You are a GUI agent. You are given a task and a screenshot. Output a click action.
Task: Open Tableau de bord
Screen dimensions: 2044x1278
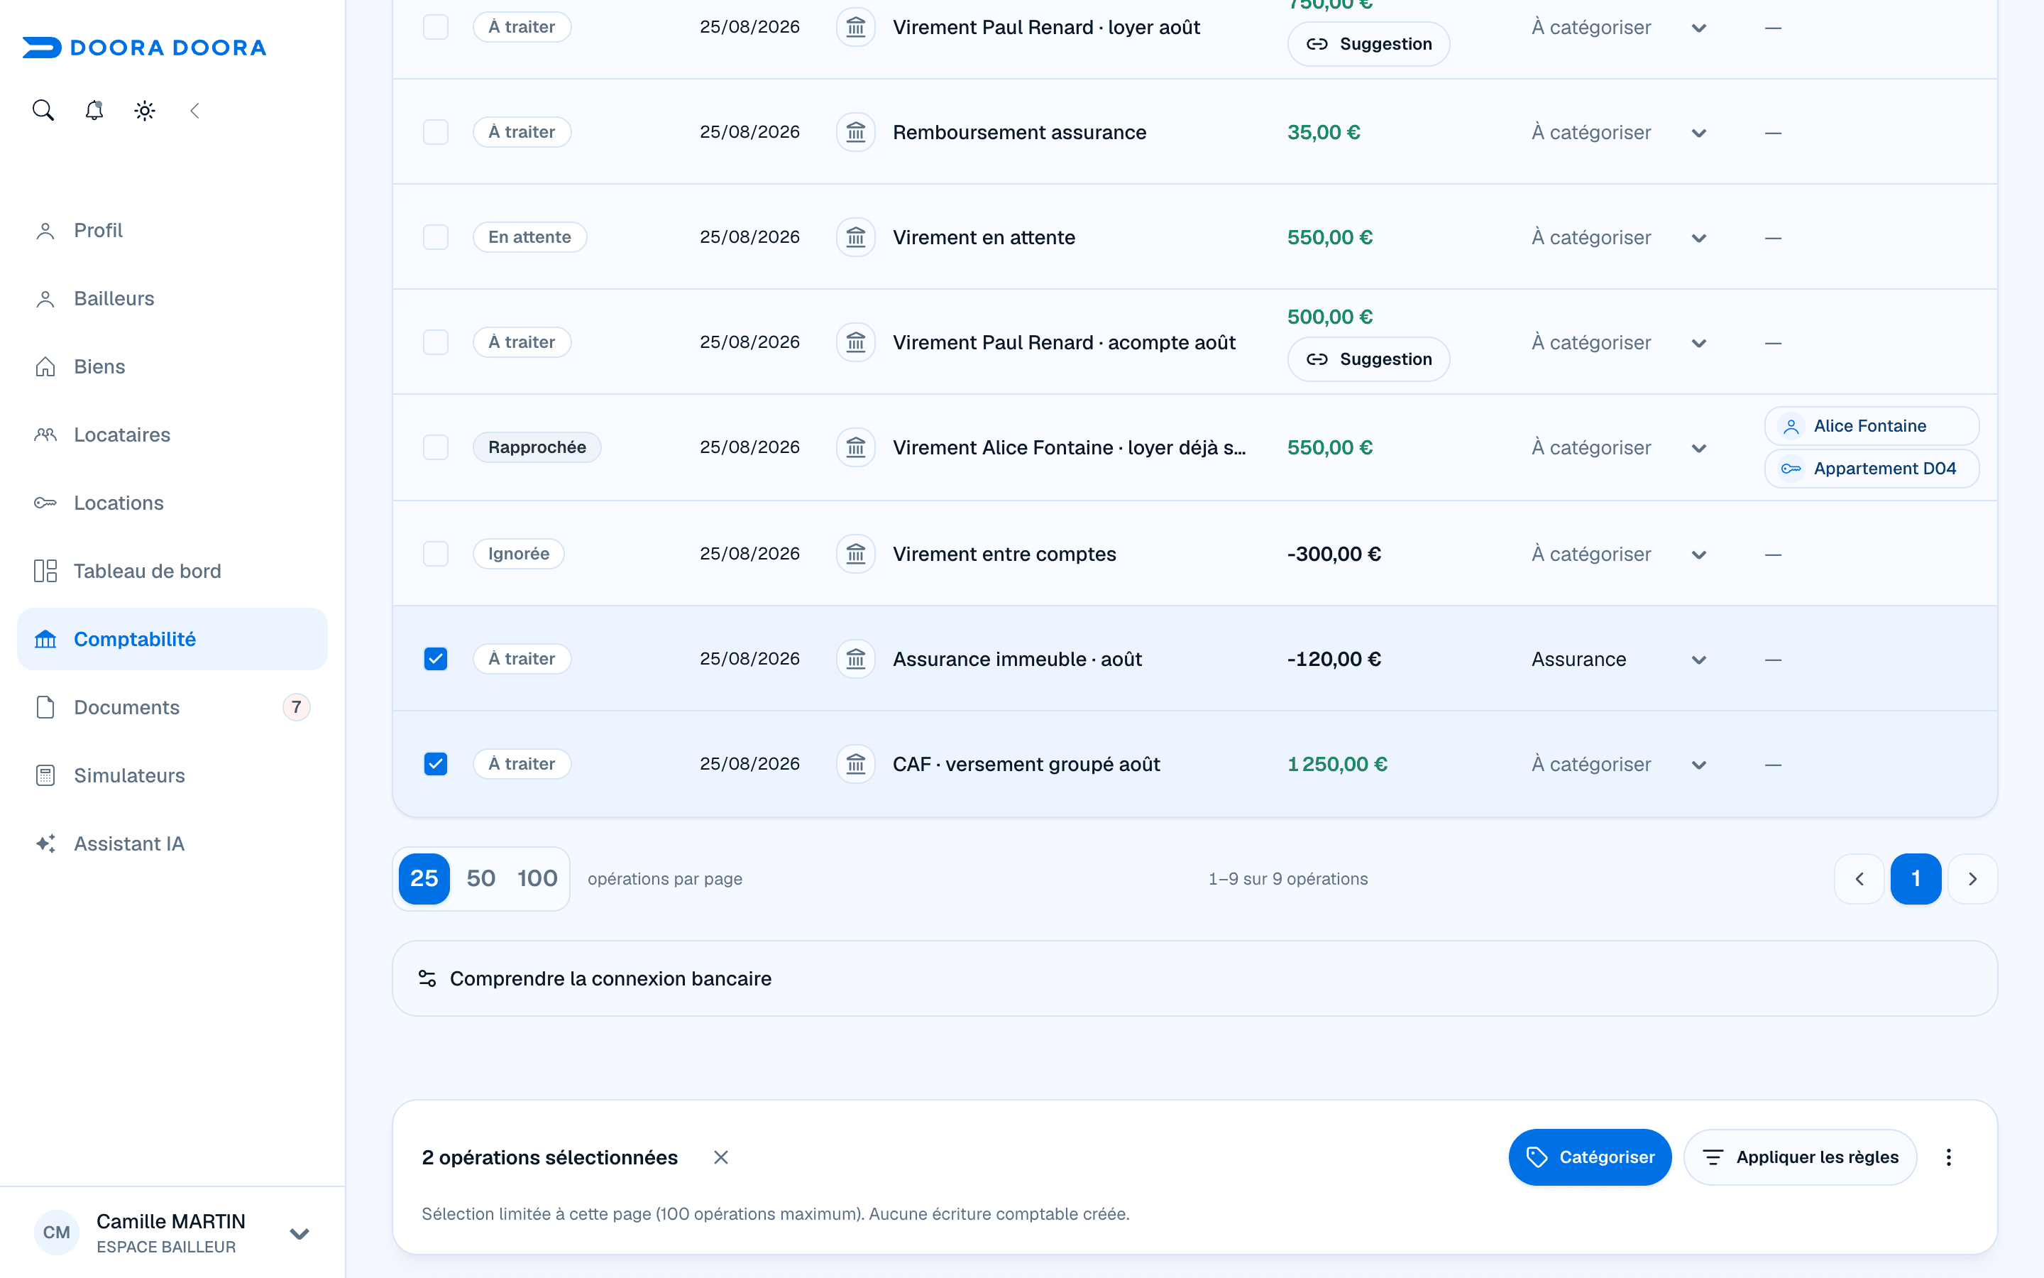click(172, 572)
